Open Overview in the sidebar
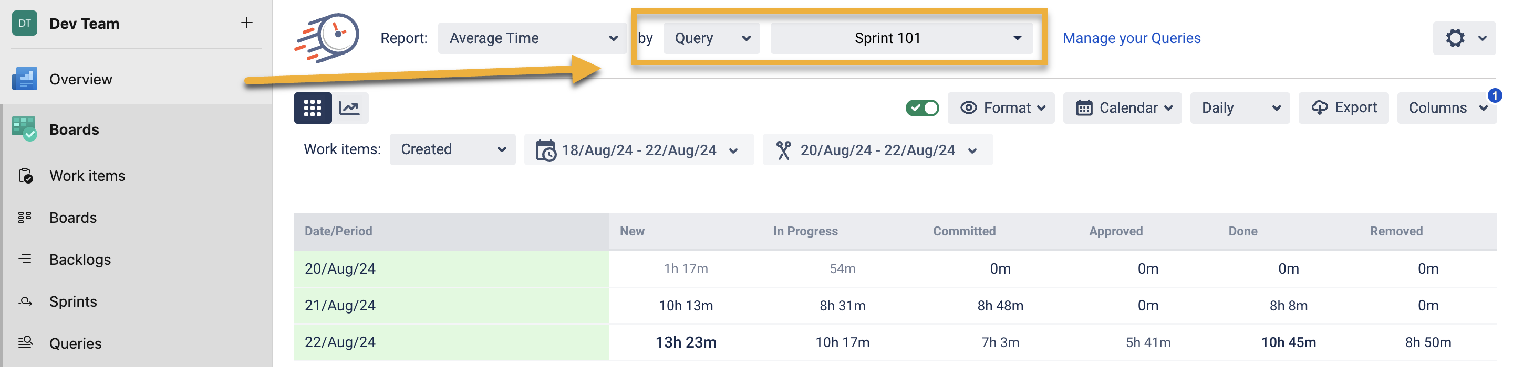The image size is (1513, 367). (x=80, y=79)
